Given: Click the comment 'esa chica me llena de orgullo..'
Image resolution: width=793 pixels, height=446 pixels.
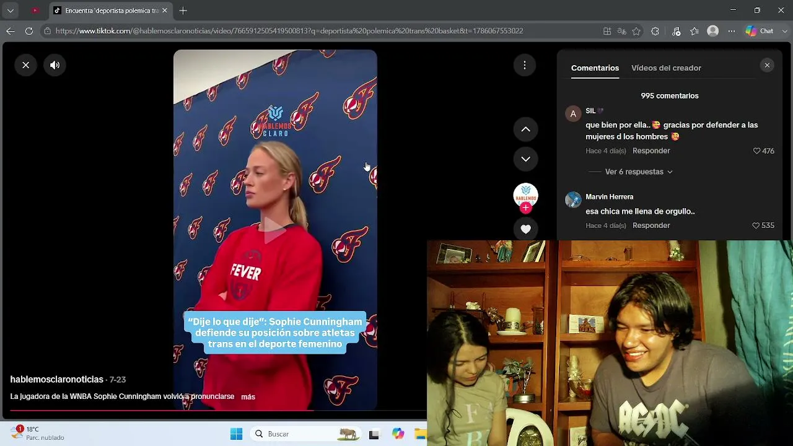Looking at the screenshot, I should tap(640, 211).
